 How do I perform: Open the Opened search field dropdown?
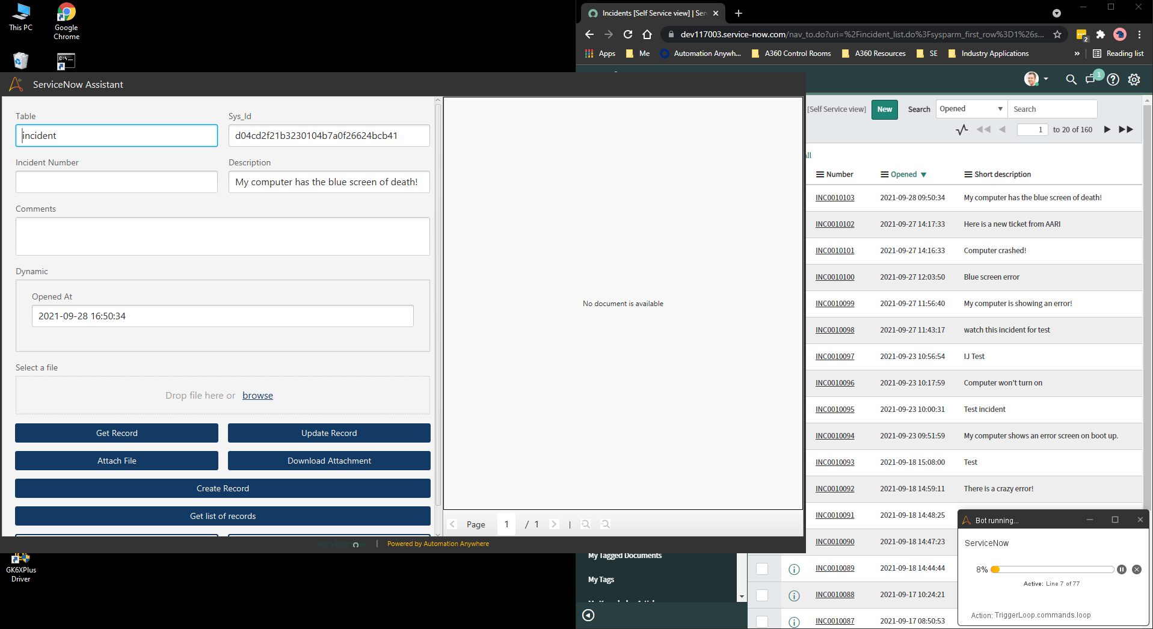click(971, 109)
